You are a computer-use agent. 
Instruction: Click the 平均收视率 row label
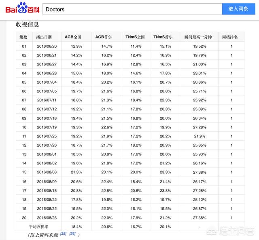coord(38,227)
